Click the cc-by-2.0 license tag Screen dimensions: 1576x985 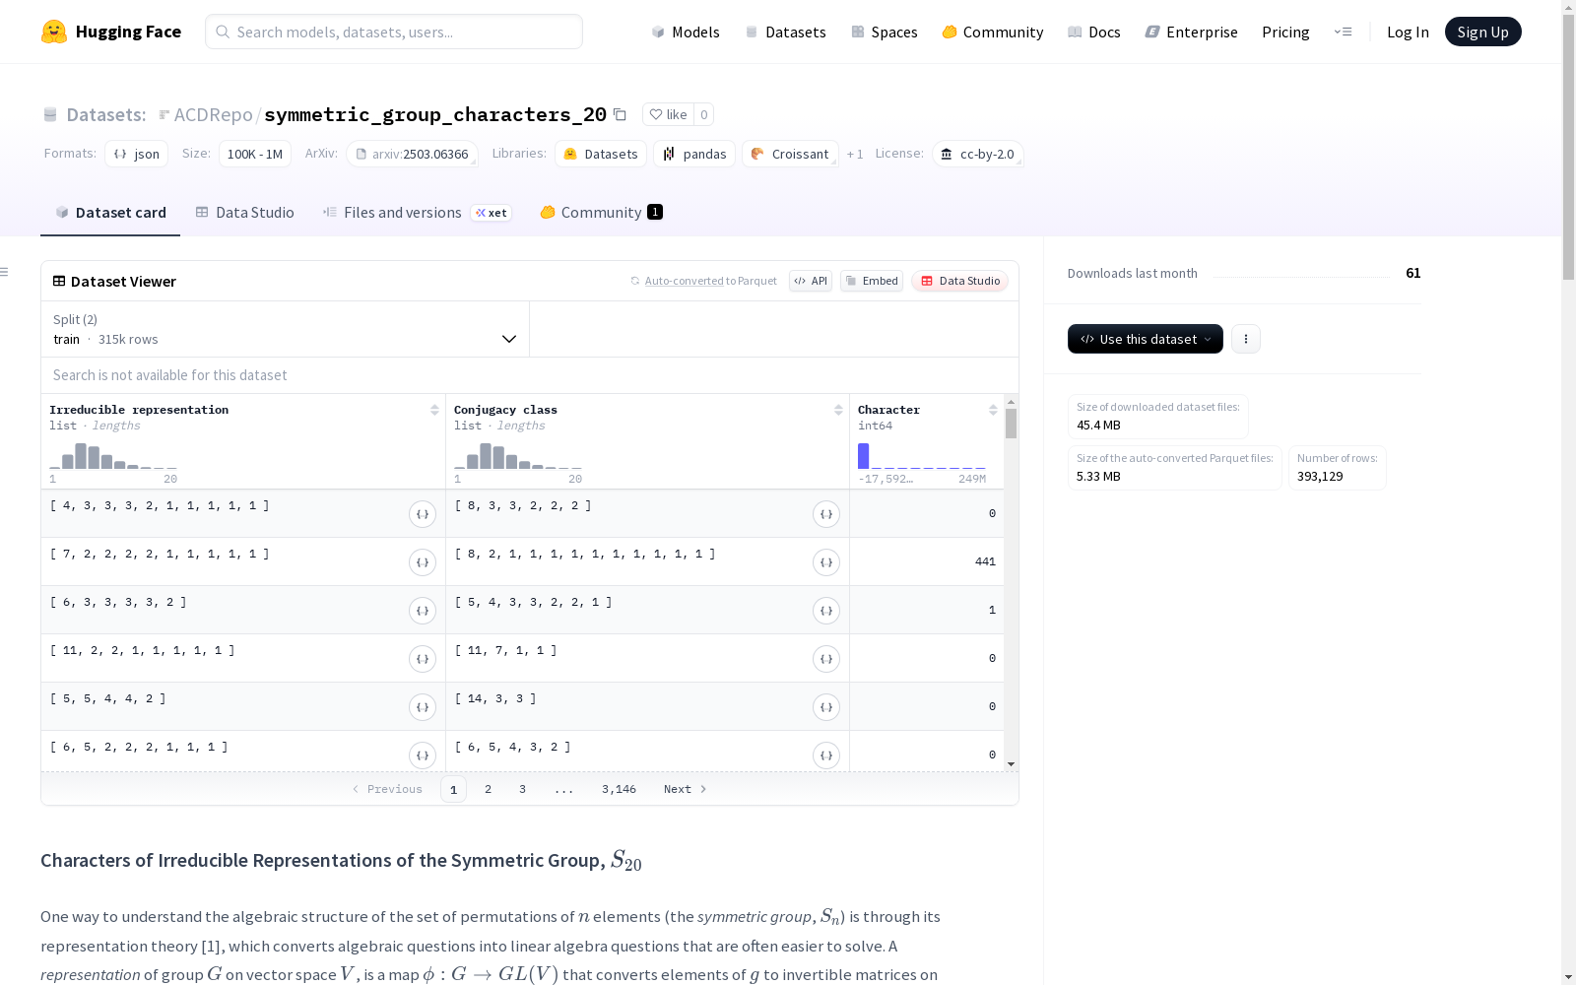point(977,154)
